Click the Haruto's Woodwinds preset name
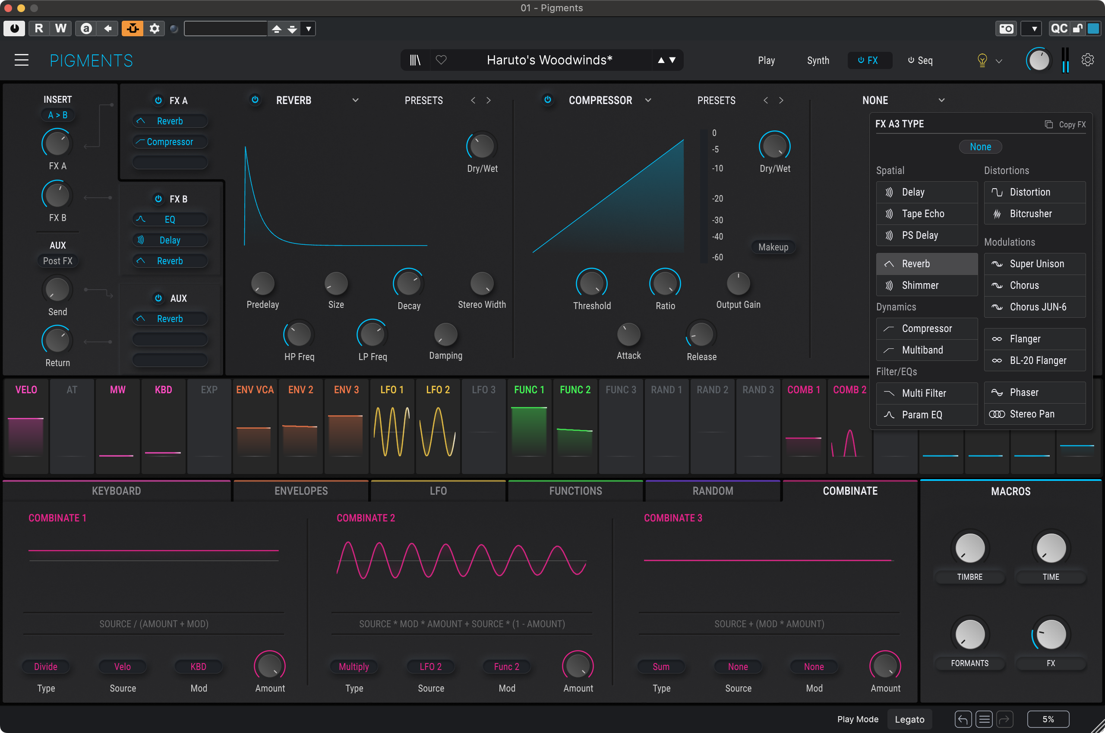The image size is (1105, 733). pyautogui.click(x=549, y=60)
